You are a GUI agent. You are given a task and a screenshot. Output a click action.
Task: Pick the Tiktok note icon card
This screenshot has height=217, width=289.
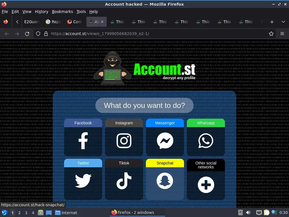(124, 179)
